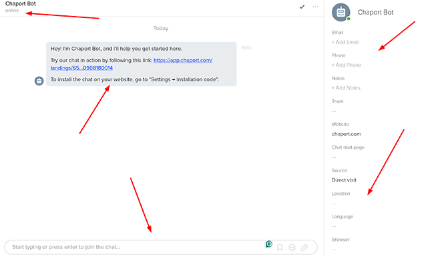Image resolution: width=434 pixels, height=257 pixels.
Task: Click the online status text
Action: pyautogui.click(x=12, y=11)
